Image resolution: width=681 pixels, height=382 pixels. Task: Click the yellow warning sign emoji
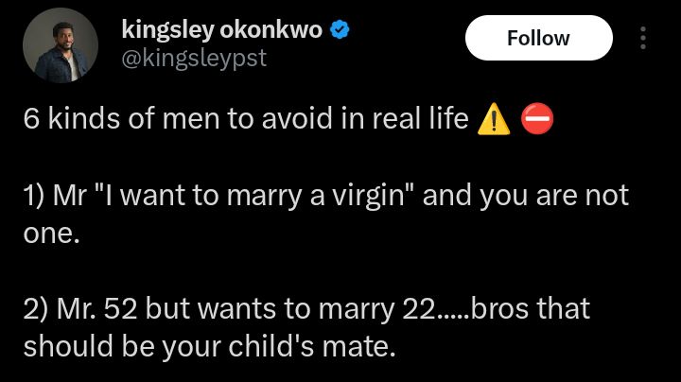point(492,121)
